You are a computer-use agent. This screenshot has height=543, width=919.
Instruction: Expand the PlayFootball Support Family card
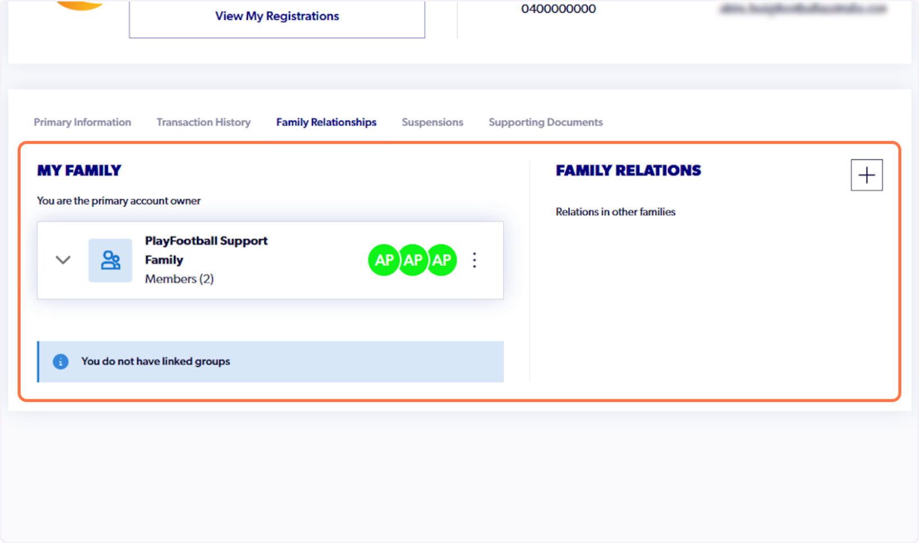pos(63,260)
